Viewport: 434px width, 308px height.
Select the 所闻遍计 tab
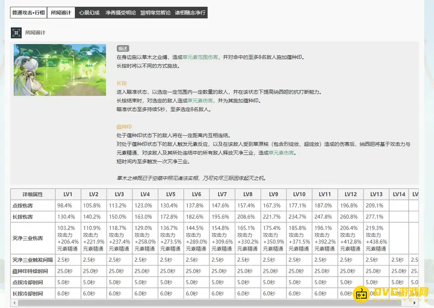tap(61, 12)
